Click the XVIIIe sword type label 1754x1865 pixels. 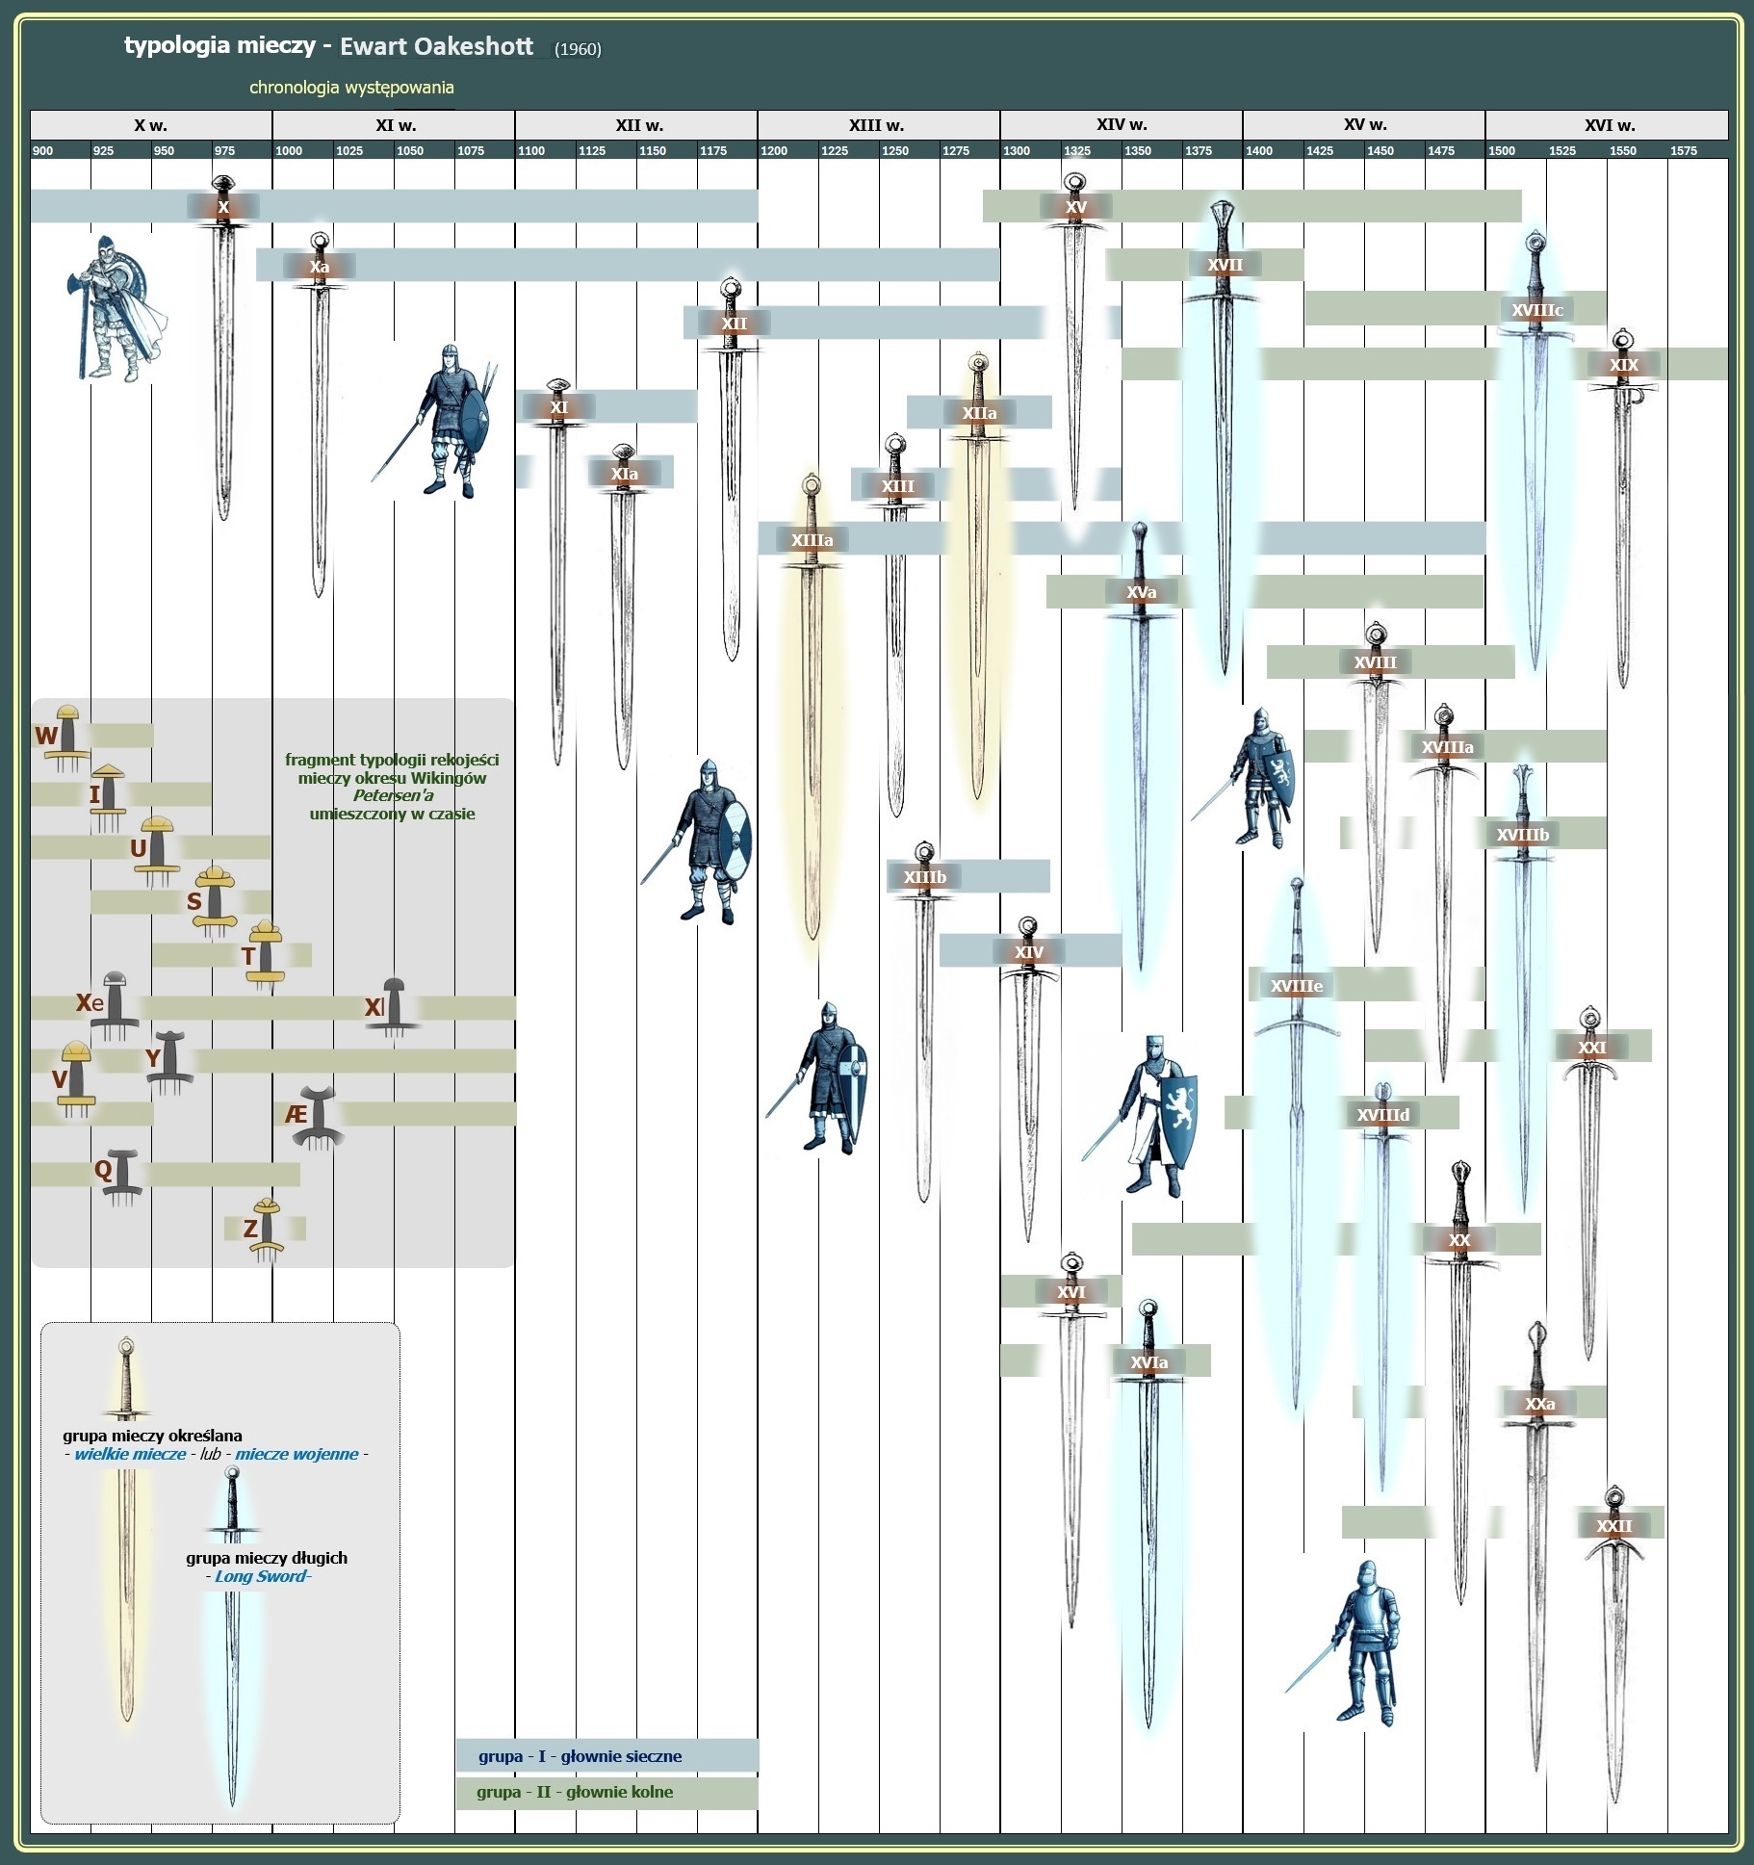pos(1296,986)
